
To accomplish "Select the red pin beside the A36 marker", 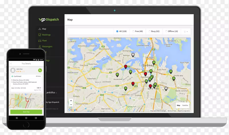I will [133, 84].
